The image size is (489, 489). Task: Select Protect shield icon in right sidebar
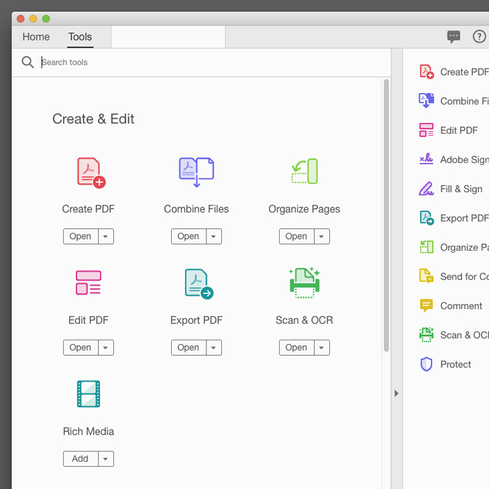(x=427, y=364)
